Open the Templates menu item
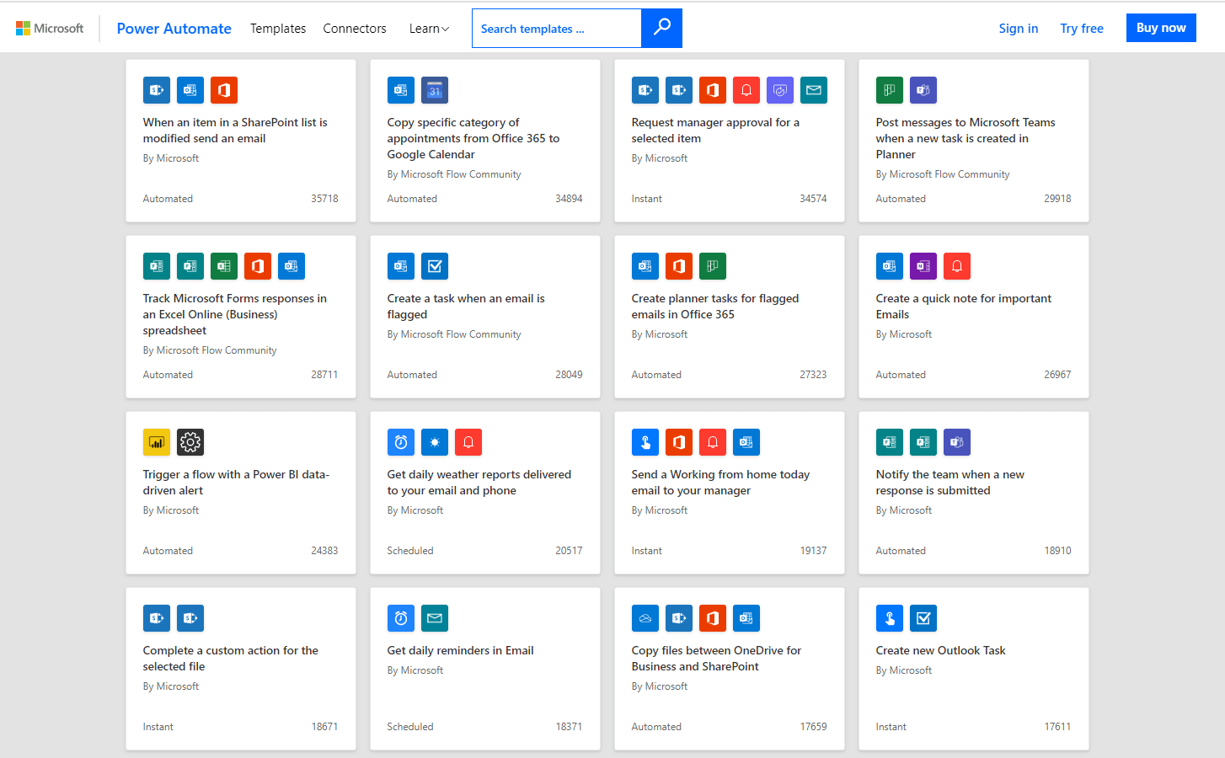The height and width of the screenshot is (758, 1225). (x=278, y=29)
